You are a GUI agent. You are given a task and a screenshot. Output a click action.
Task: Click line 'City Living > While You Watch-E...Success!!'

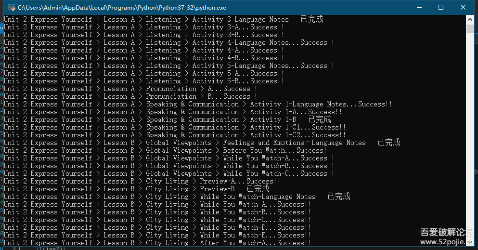pos(157,236)
